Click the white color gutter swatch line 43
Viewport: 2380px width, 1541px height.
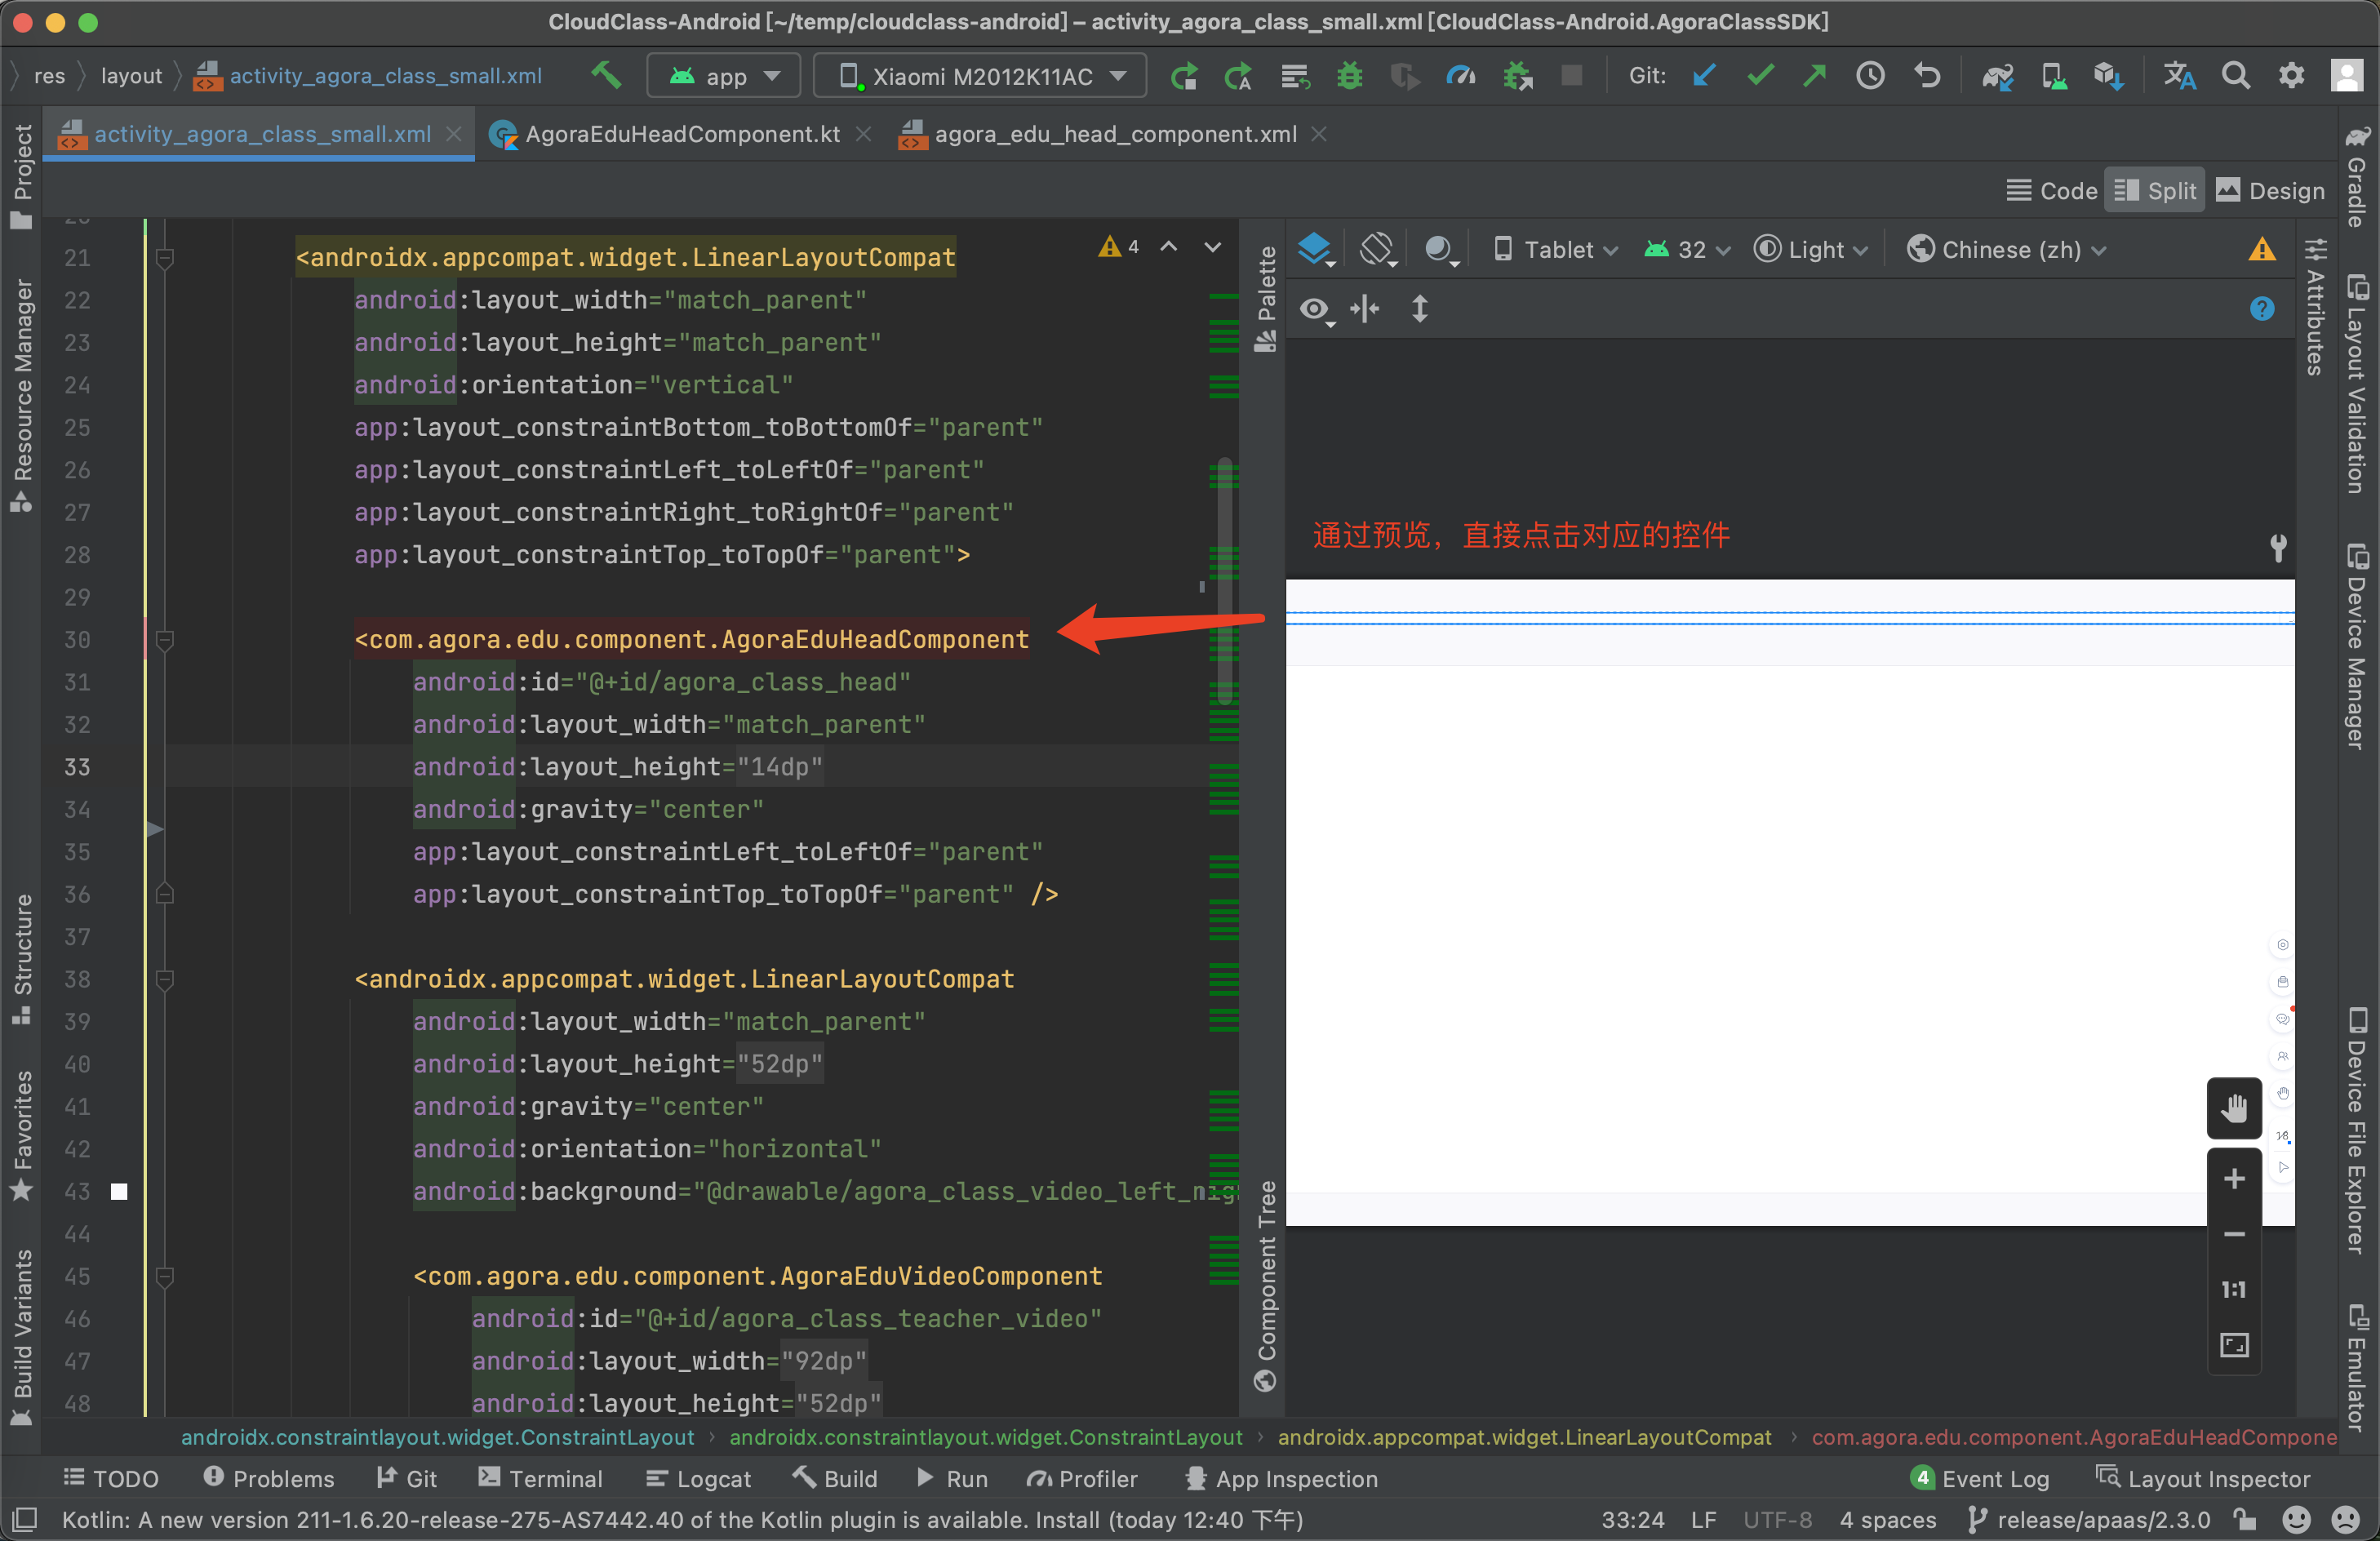pos(119,1192)
